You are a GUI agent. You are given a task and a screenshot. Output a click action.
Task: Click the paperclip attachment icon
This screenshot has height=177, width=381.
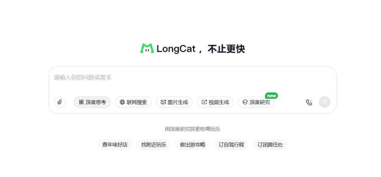pos(60,102)
